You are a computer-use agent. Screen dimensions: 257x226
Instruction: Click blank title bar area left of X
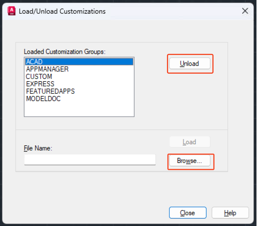173,11
